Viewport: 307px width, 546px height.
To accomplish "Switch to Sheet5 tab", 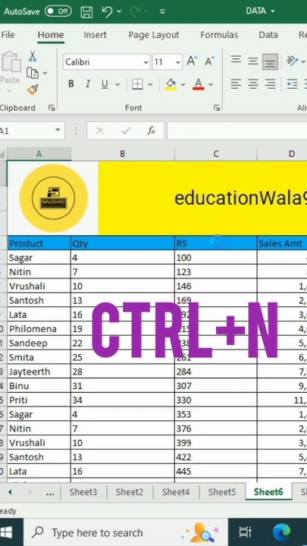I will 221,492.
